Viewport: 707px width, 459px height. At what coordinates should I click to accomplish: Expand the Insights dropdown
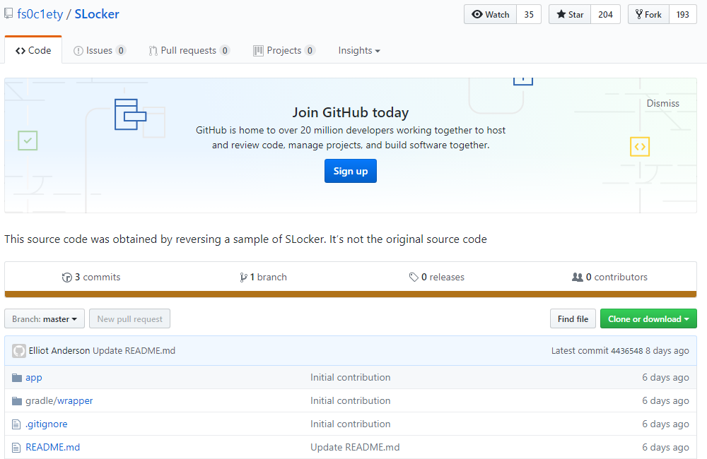[359, 50]
